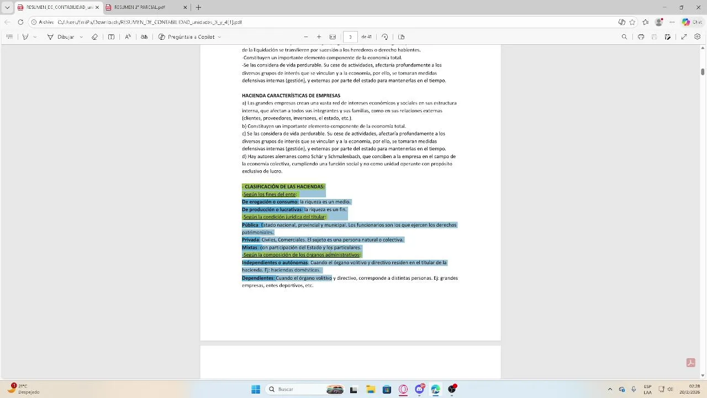This screenshot has height=398, width=707.
Task: Show hidden system tray icons
Action: point(610,389)
